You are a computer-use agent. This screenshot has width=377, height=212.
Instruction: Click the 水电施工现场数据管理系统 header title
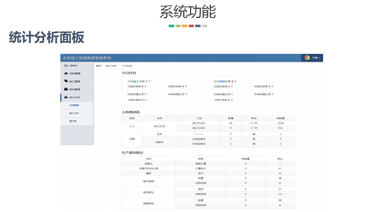pos(87,58)
